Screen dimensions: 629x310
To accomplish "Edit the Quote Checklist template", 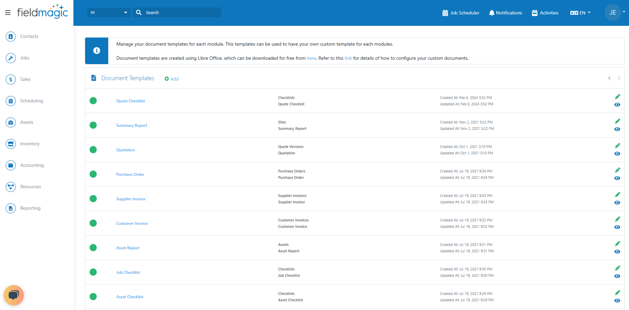I will point(617,97).
